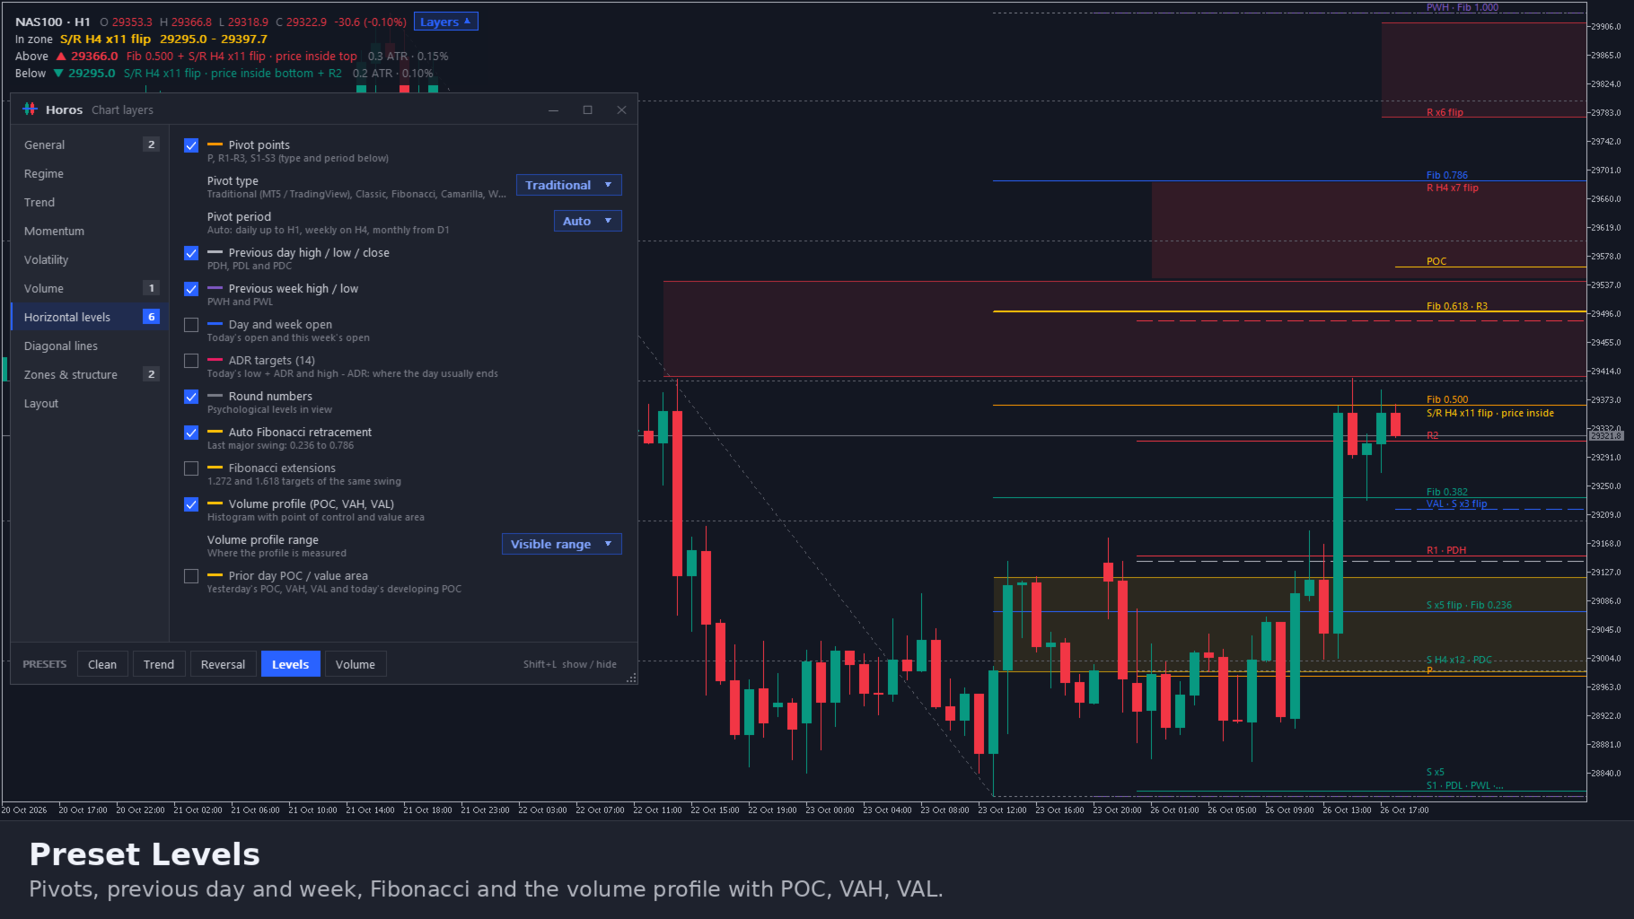The height and width of the screenshot is (919, 1634).
Task: Click the resize grip at dialog corner
Action: click(x=632, y=678)
